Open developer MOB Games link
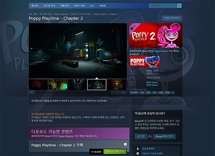The width and height of the screenshot is (215, 156). click(152, 82)
